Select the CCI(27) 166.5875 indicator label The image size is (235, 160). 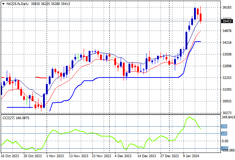tap(16, 118)
